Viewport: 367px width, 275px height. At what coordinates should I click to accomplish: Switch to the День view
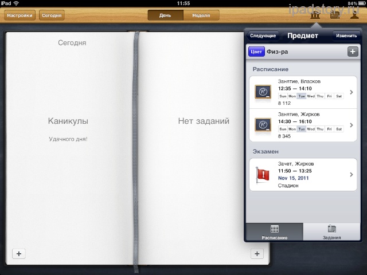tap(165, 15)
